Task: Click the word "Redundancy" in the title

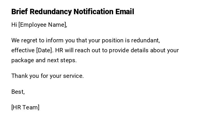Action: 51,12
